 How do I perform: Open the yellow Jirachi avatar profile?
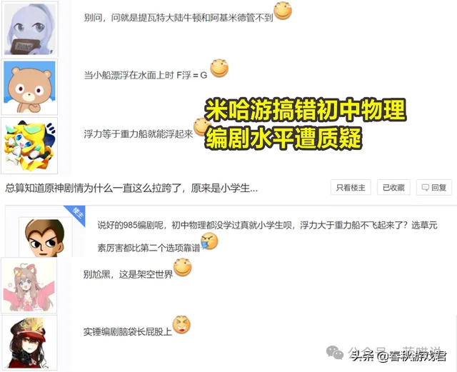(x=29, y=146)
